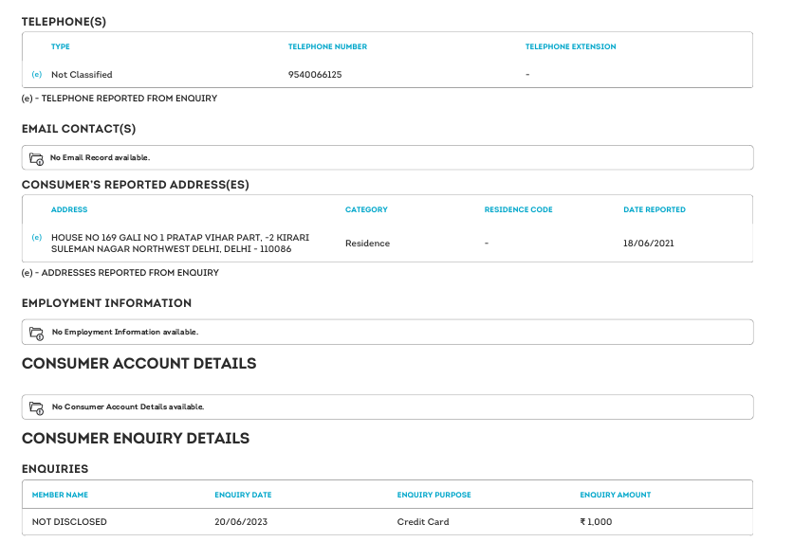Click the Credit Card enquiry purpose cell
This screenshot has height=560, width=812.
[x=423, y=522]
